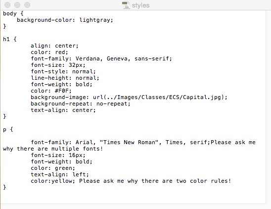Viewport: 271px width, 209px height.
Task: Place cursor in 'background-color: lightgray;' line
Action: [x=65, y=20]
